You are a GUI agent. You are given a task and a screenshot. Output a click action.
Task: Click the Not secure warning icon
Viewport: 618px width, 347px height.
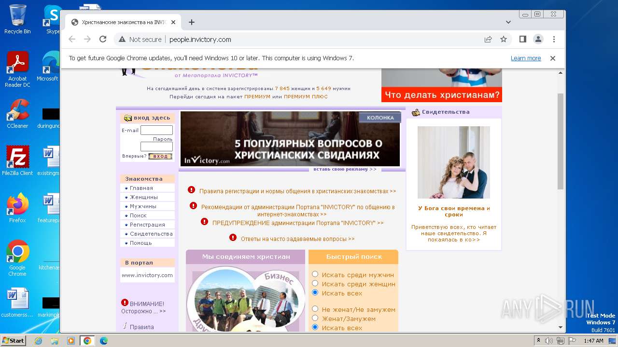tap(122, 40)
